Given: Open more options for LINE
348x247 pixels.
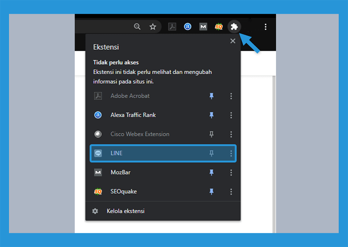Looking at the screenshot, I should [231, 153].
